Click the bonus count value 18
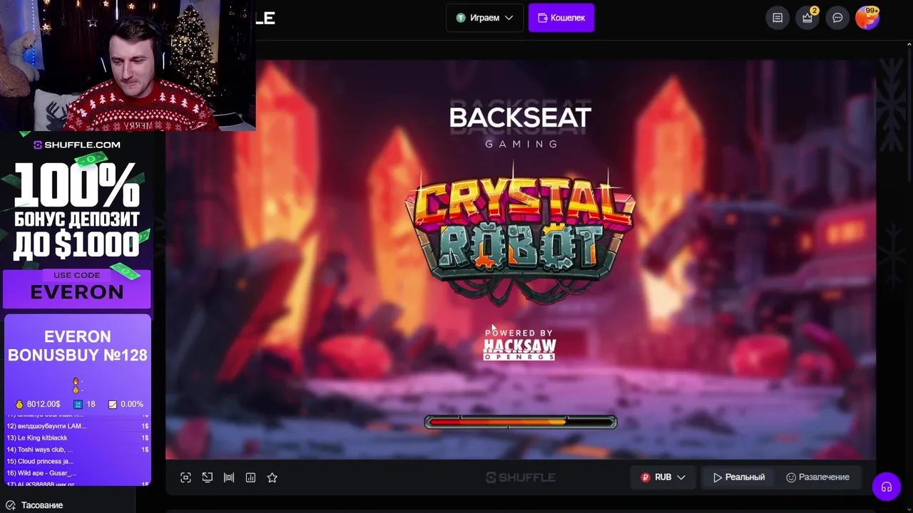 pos(91,404)
